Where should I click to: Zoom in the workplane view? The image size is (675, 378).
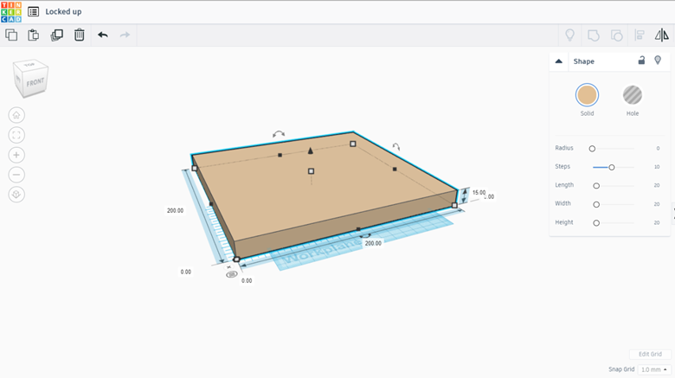16,155
